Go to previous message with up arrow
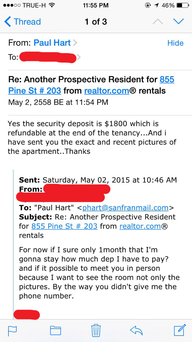Viewport: 192px width, 342px height. [x=158, y=22]
